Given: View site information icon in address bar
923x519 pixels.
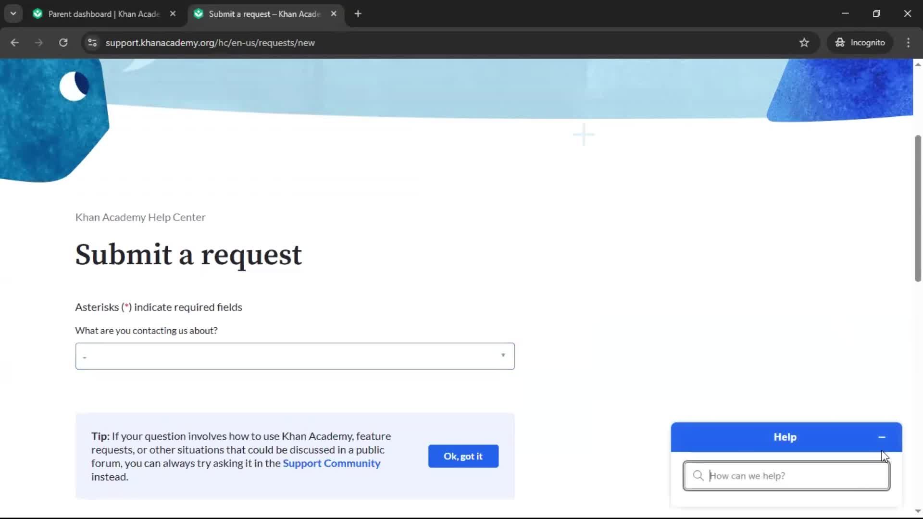Looking at the screenshot, I should 92,43.
